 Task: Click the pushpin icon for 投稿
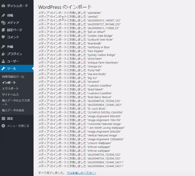pyautogui.click(x=3, y=15)
